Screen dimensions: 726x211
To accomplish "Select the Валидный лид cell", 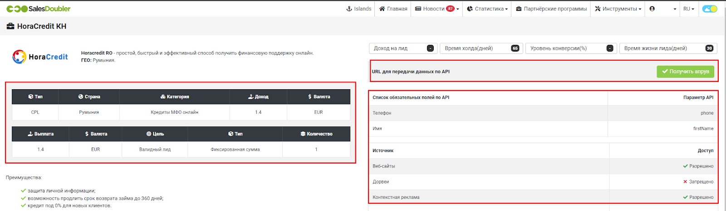I will [155, 149].
